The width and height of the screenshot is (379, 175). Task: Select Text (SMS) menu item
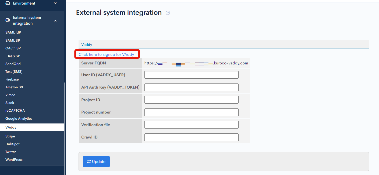pyautogui.click(x=14, y=71)
